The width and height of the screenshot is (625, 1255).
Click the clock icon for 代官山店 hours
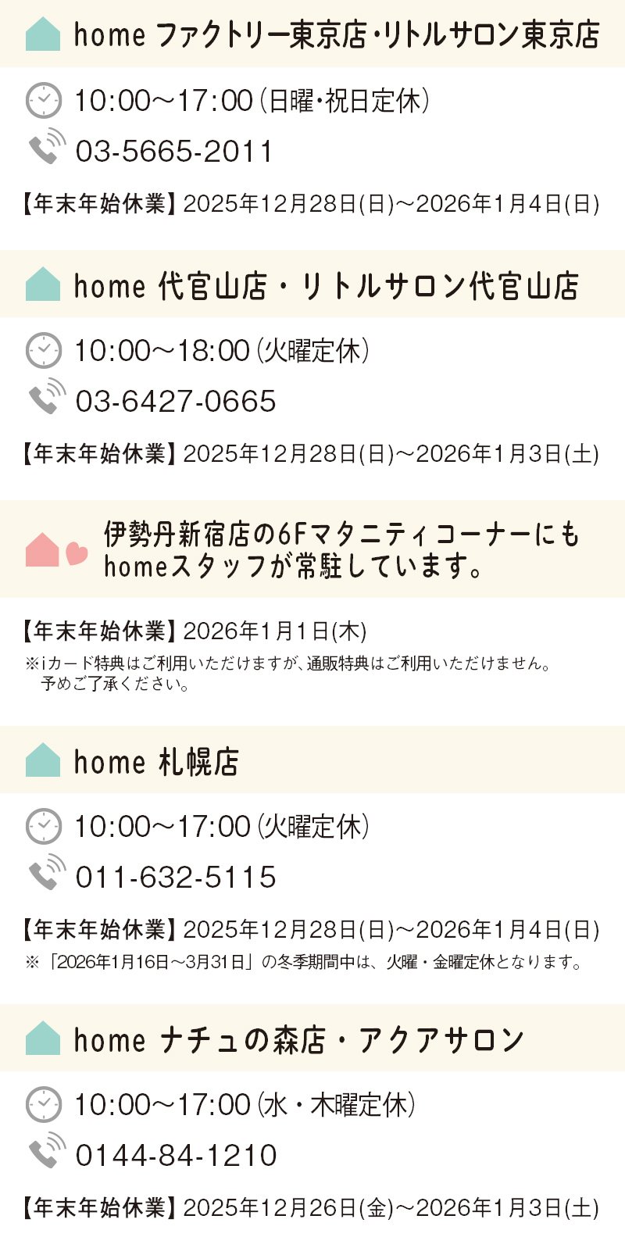[44, 351]
